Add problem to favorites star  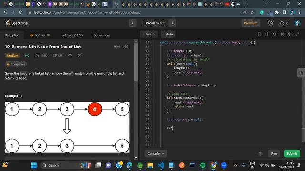(70, 56)
